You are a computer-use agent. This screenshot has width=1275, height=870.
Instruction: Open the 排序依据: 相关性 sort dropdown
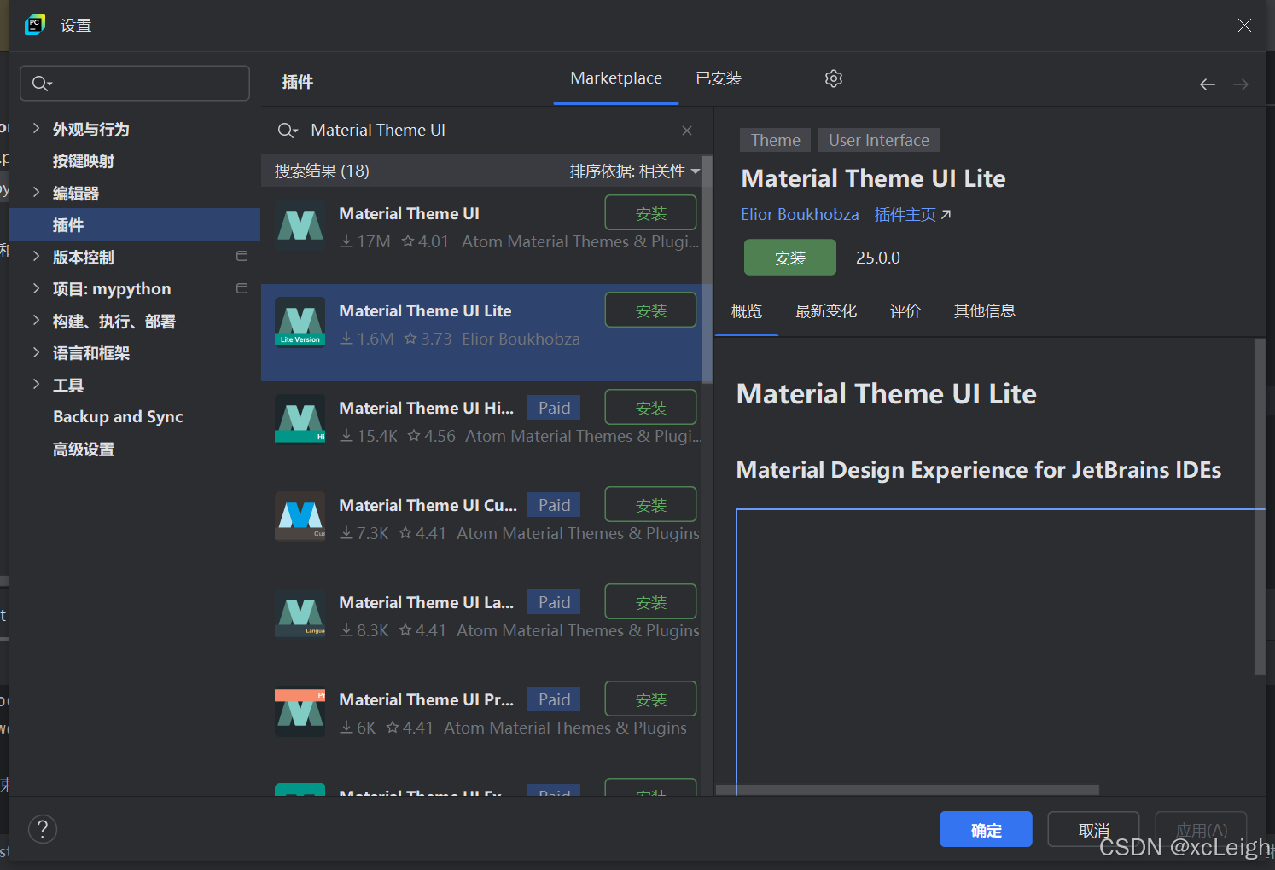(635, 171)
